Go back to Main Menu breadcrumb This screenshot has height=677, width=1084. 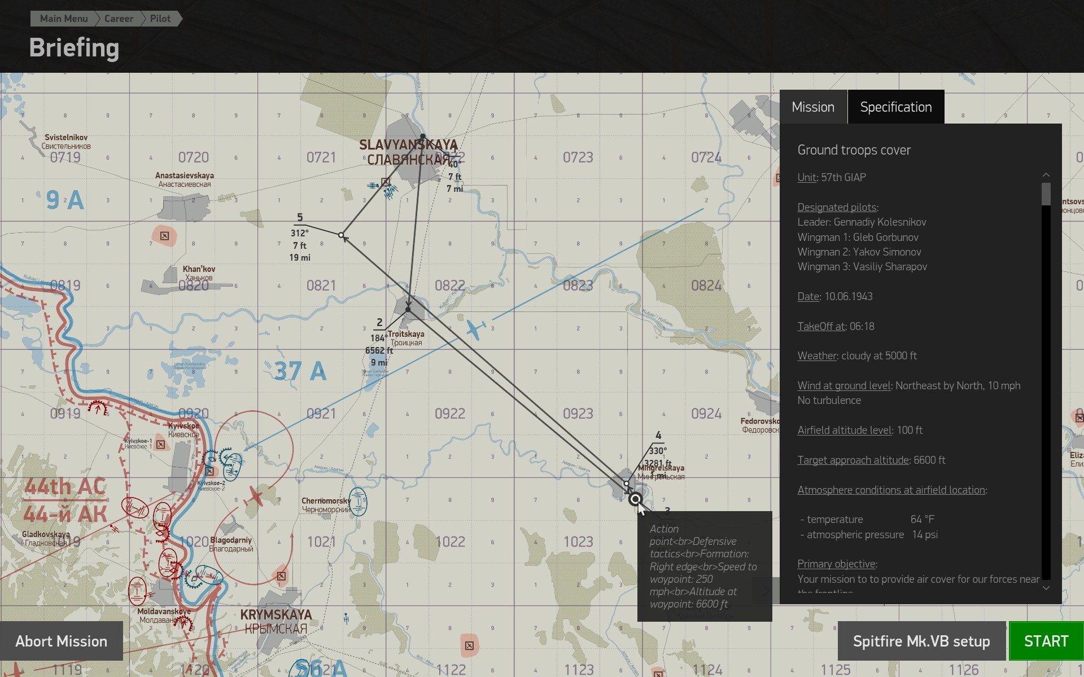(x=64, y=19)
